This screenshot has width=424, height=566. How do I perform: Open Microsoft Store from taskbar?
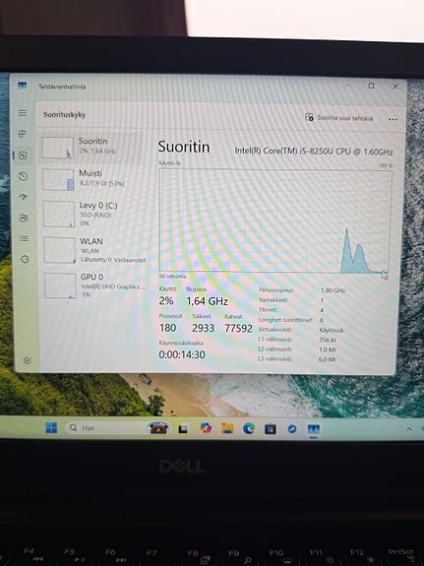point(271,429)
